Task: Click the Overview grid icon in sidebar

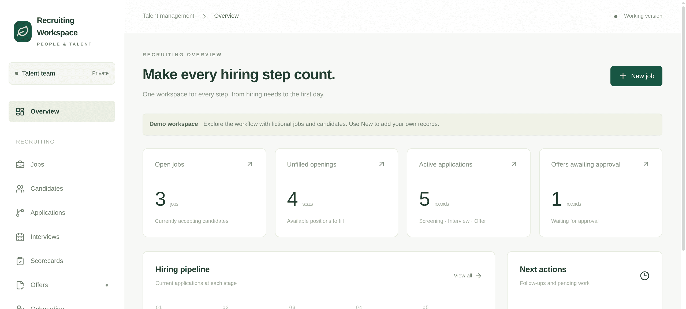Action: pyautogui.click(x=20, y=111)
